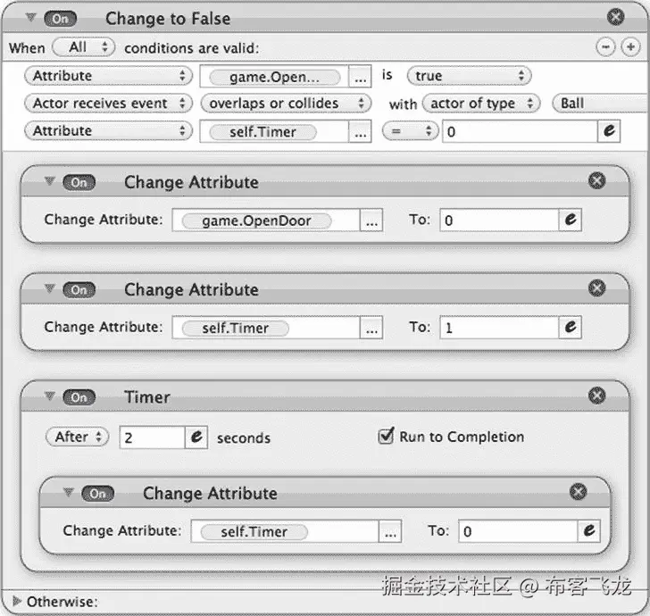Open the All conditions dropdown
The width and height of the screenshot is (650, 616).
click(83, 47)
